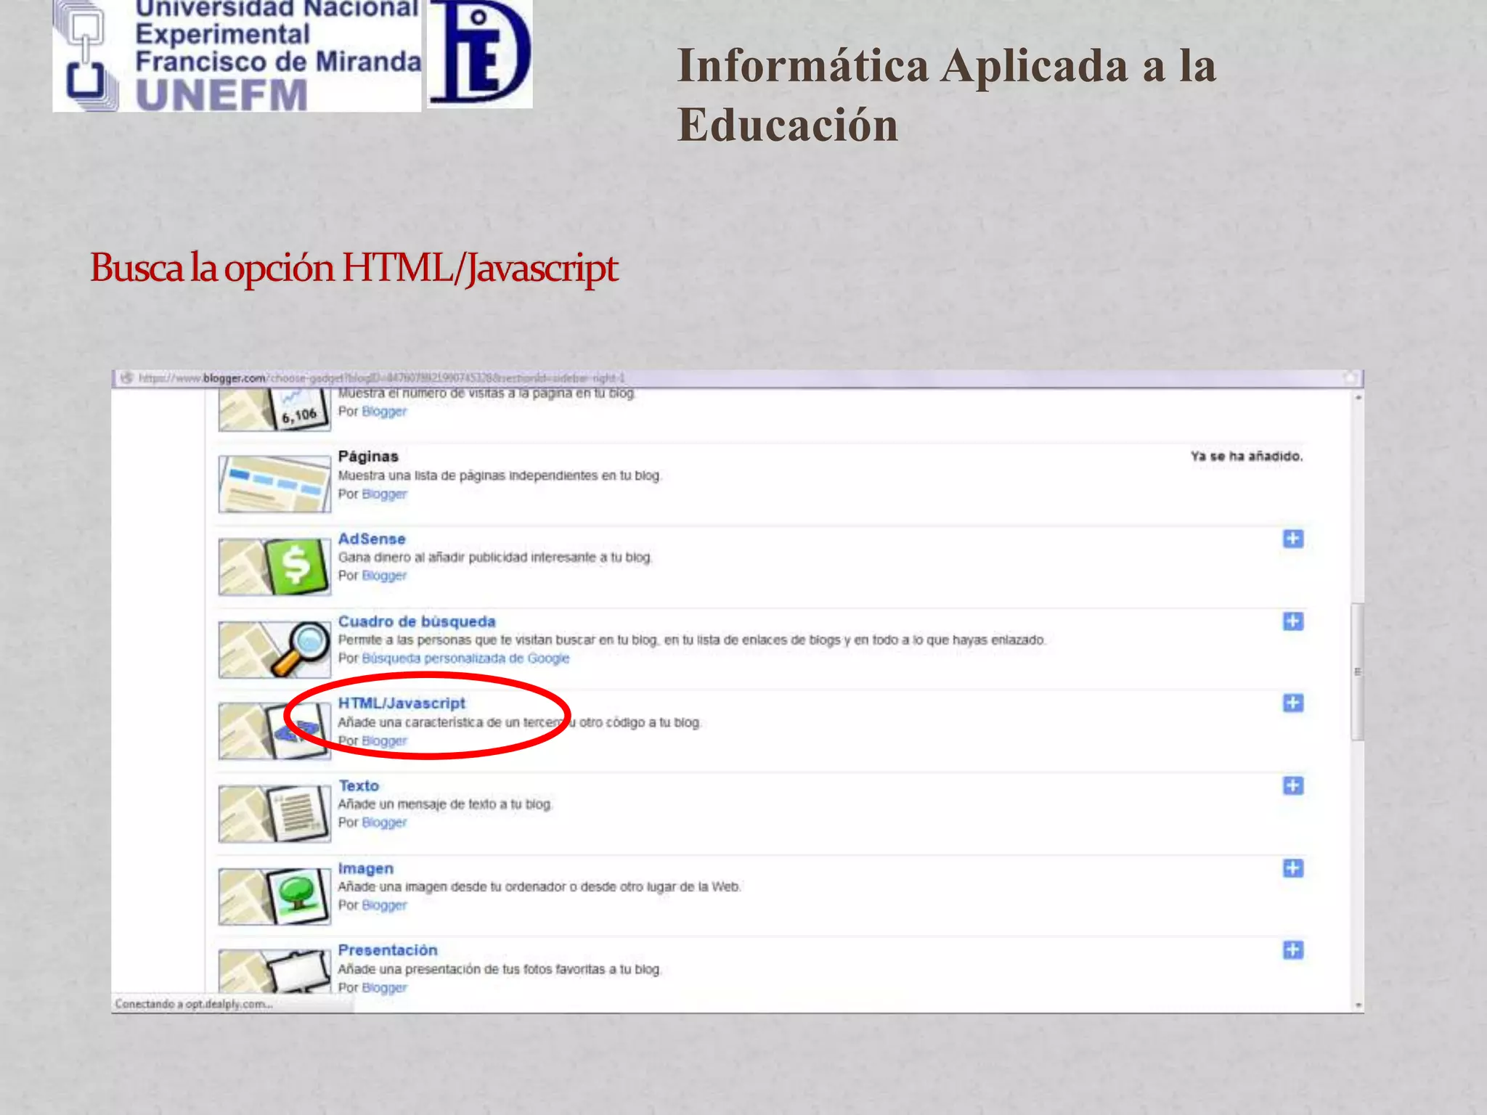Image resolution: width=1487 pixels, height=1115 pixels.
Task: Click the vertical scrollbar thumb of gadget list
Action: (x=1358, y=671)
